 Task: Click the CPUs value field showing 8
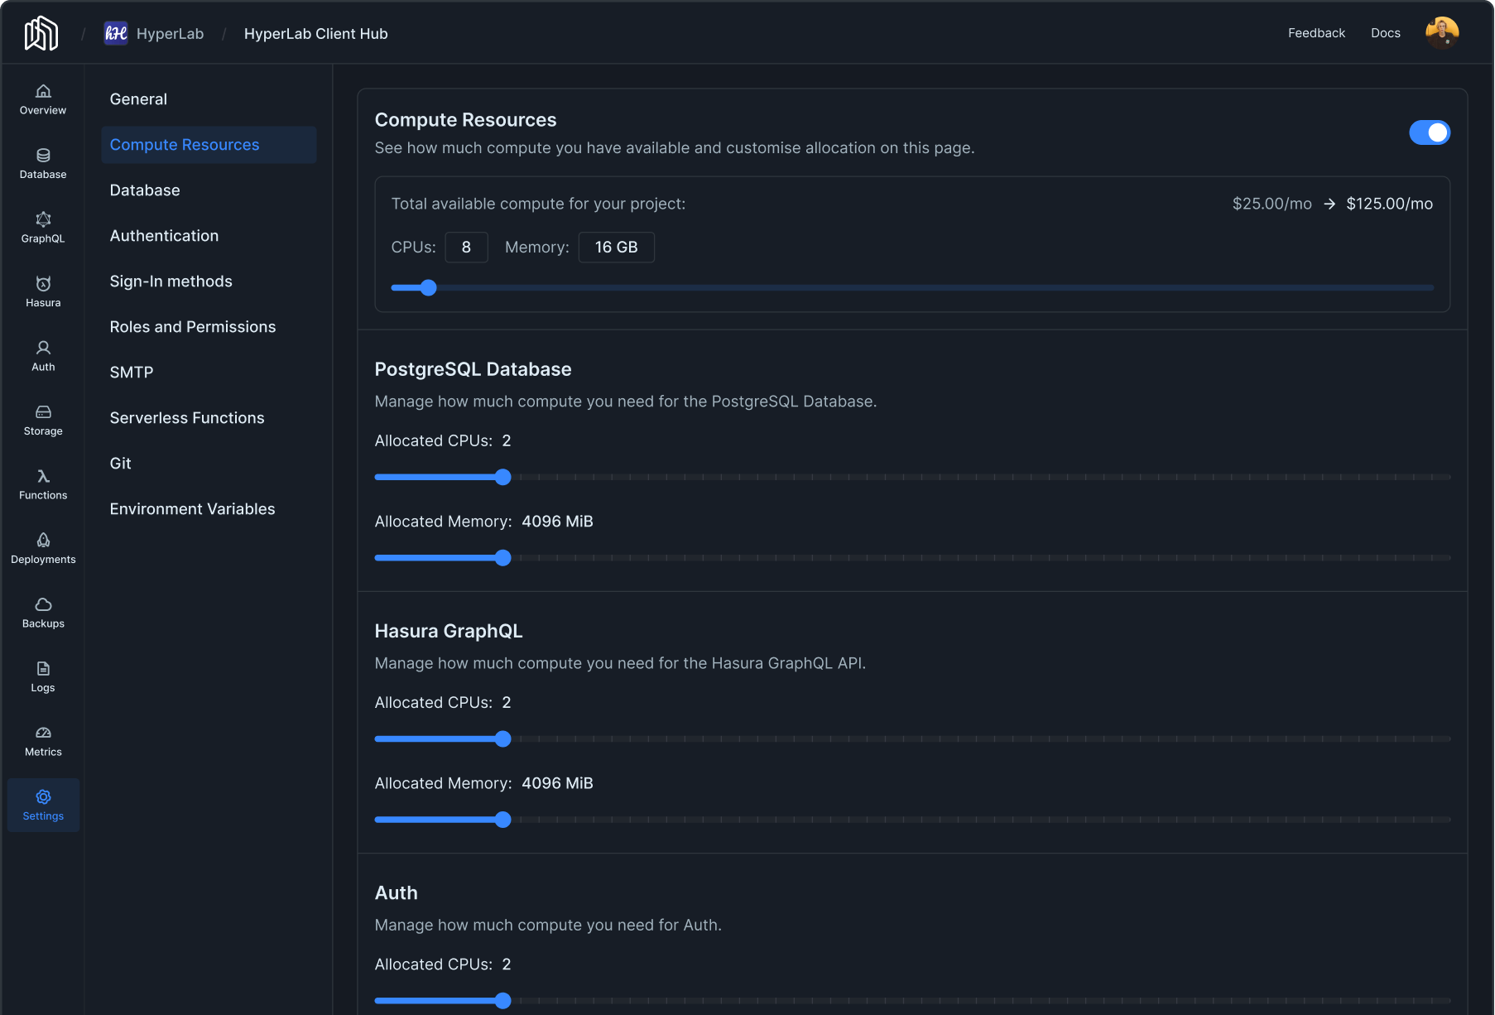466,248
